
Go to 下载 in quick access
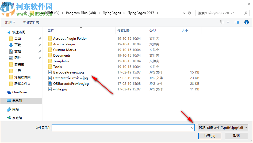tap(18, 45)
